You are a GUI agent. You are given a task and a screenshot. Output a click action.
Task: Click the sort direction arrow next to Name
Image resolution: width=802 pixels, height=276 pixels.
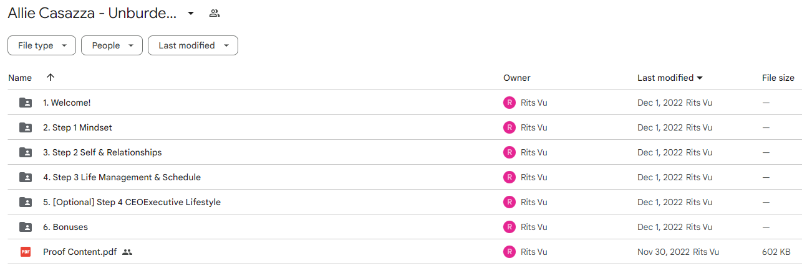51,78
